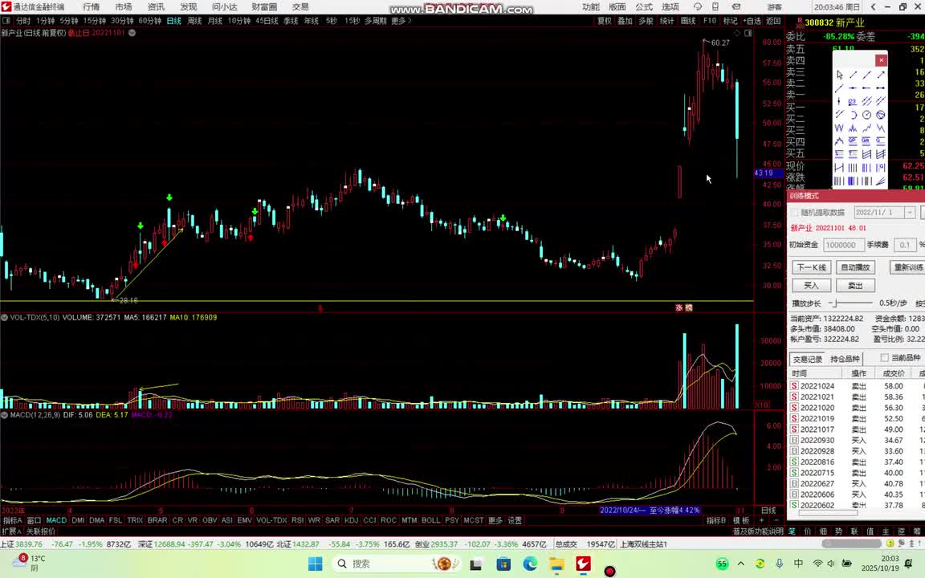Choose the zigzag down wave tool
The image size is (925, 578).
point(880,128)
